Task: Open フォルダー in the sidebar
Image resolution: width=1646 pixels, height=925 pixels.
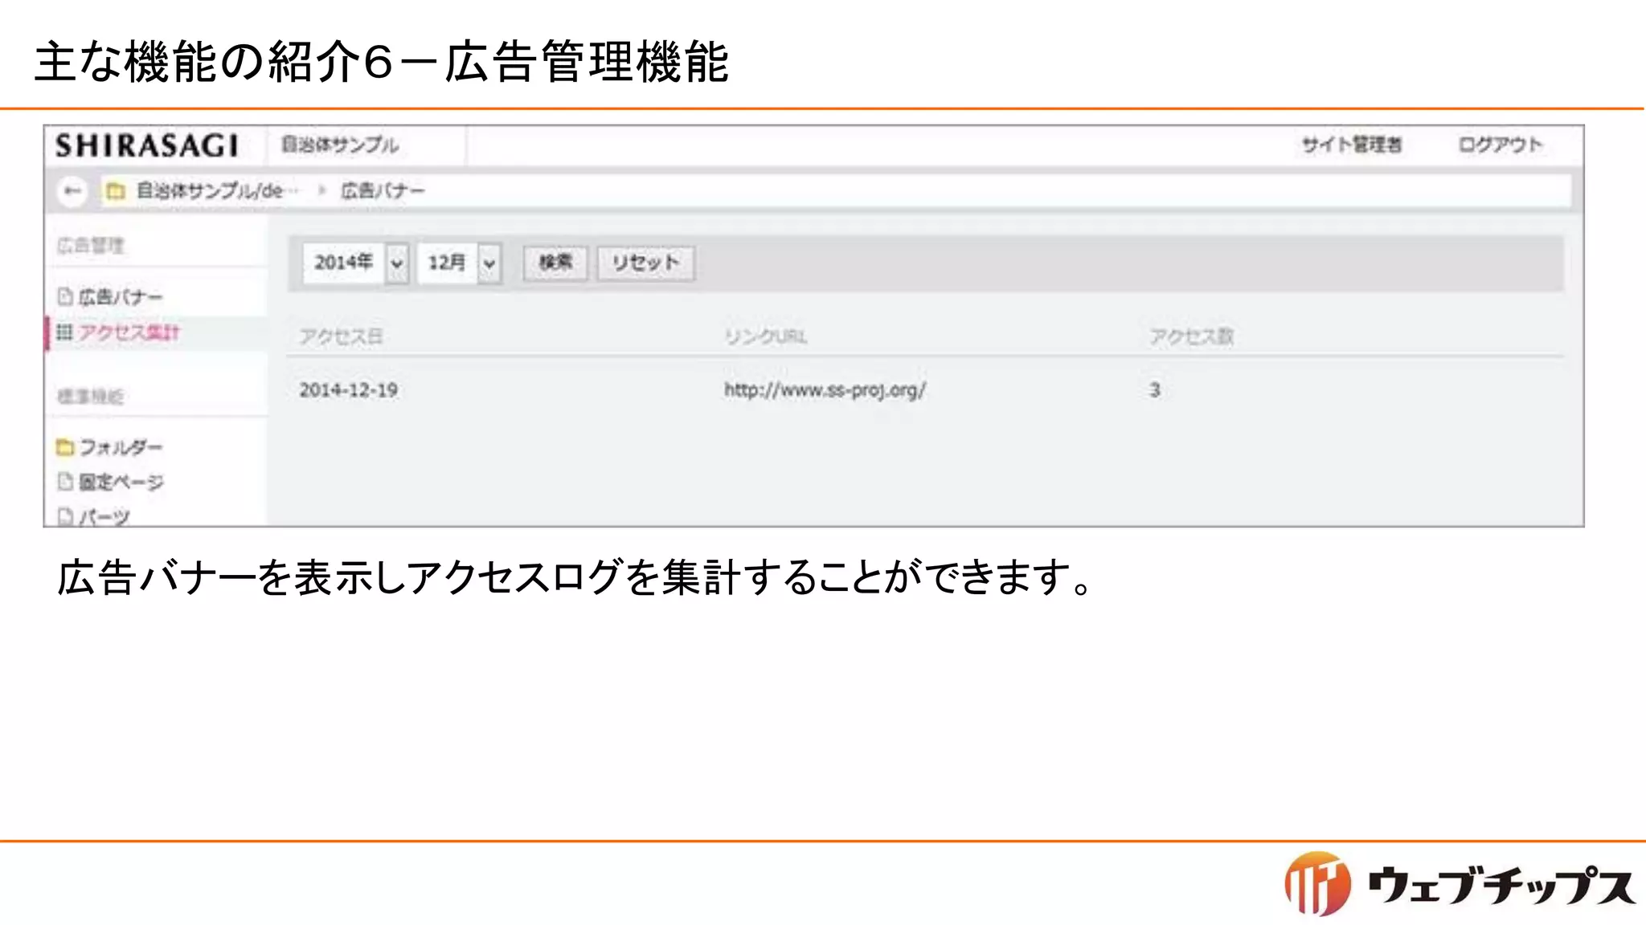Action: (121, 446)
